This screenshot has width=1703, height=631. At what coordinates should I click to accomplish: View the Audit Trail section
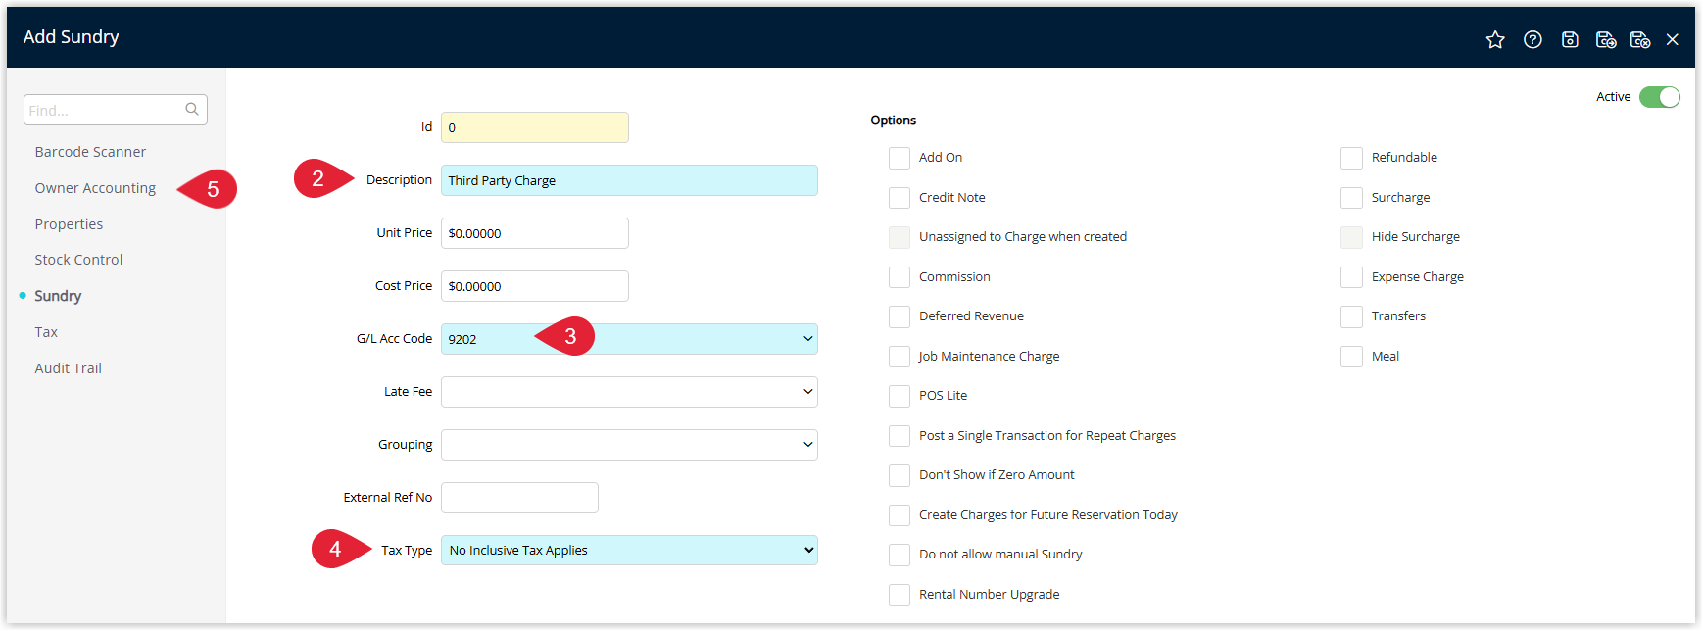tap(68, 368)
